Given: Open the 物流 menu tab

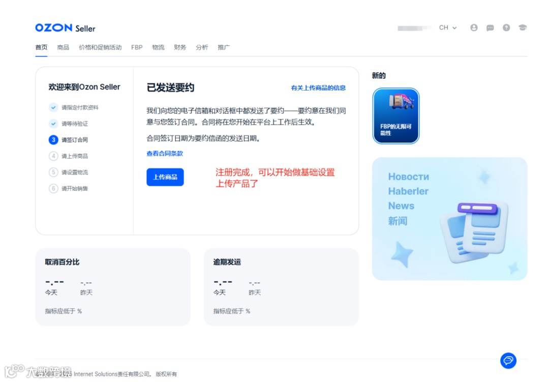Looking at the screenshot, I should [158, 47].
